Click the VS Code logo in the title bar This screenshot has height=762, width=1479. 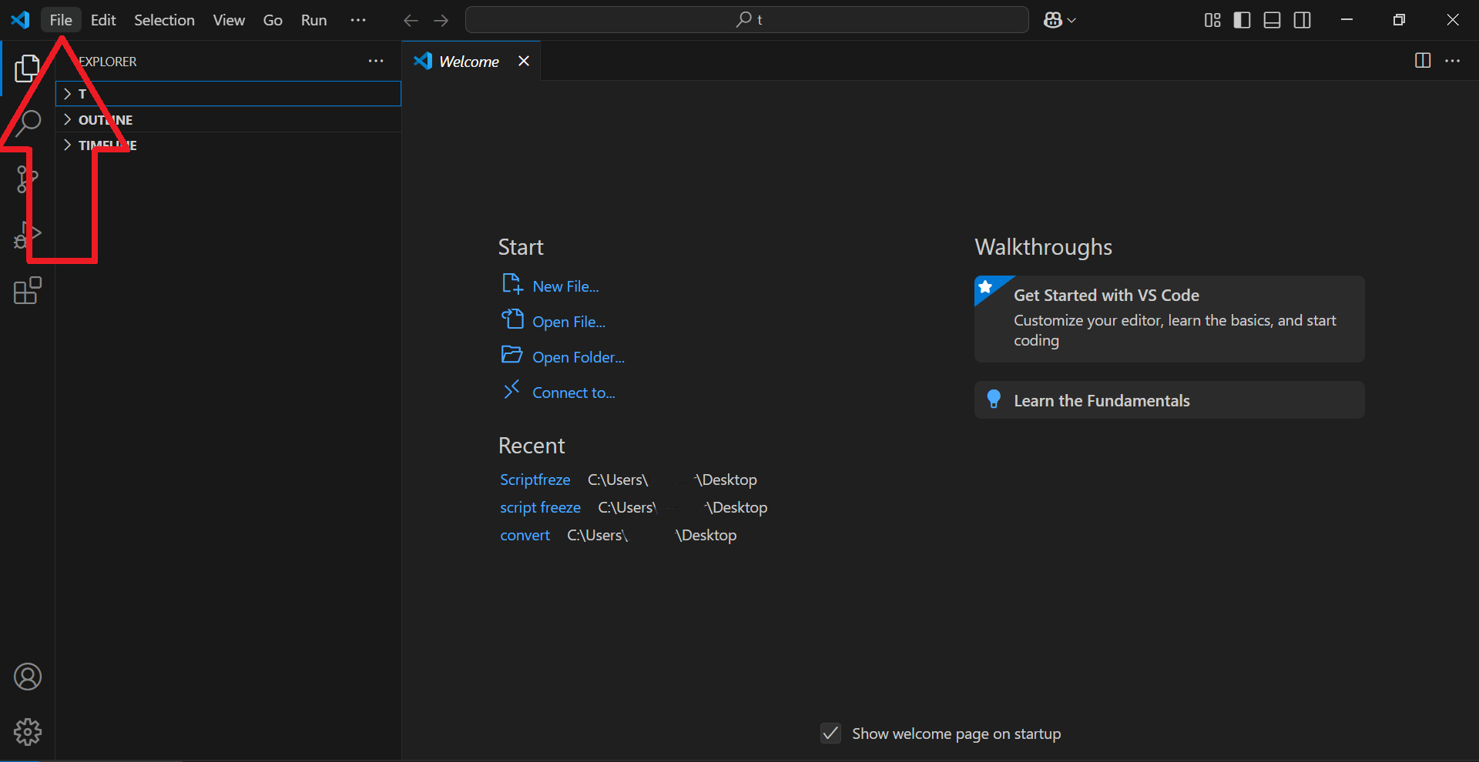pyautogui.click(x=20, y=20)
